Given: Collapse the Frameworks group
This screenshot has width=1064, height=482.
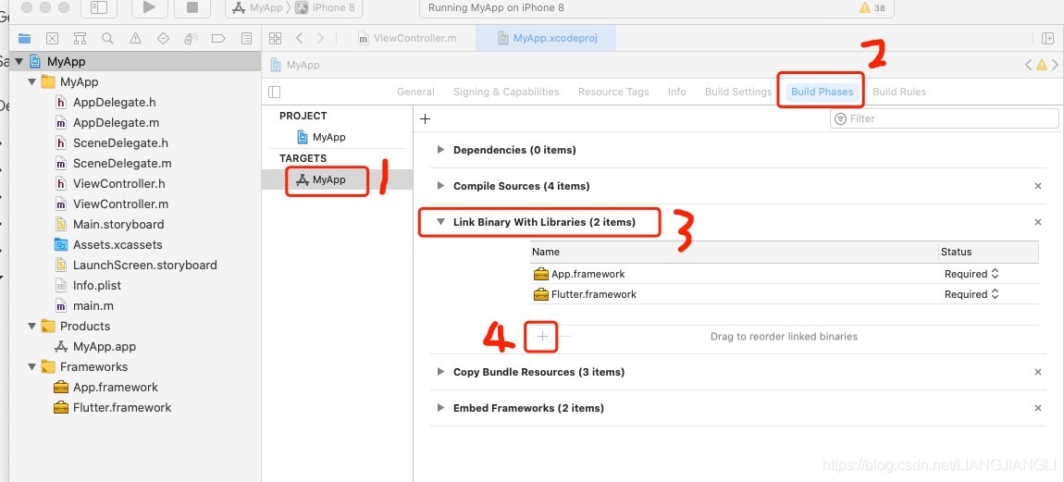Looking at the screenshot, I should (x=31, y=366).
